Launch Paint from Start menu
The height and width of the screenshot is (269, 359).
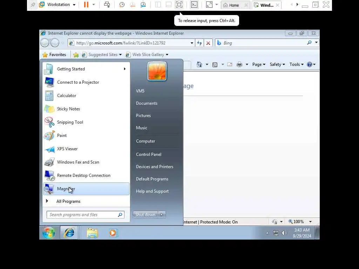(86, 136)
